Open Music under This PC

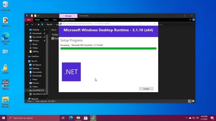click(35, 79)
